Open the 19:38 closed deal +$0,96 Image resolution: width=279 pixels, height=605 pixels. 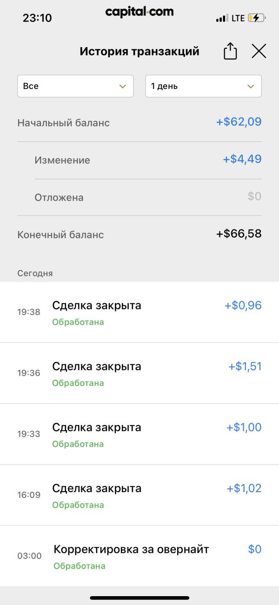pos(139,312)
